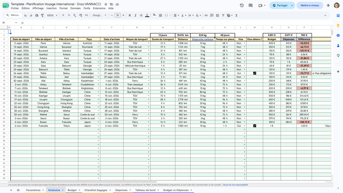Activate the paint format roller tool
343x193 pixels.
42,15
